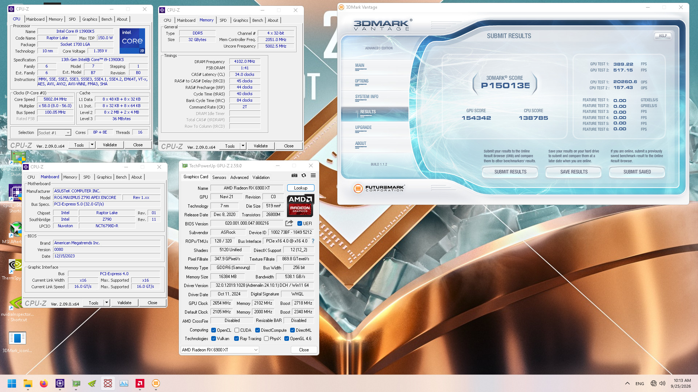The image size is (698, 392).
Task: Click the CPU-Z taskbar icon
Action: (x=60, y=383)
